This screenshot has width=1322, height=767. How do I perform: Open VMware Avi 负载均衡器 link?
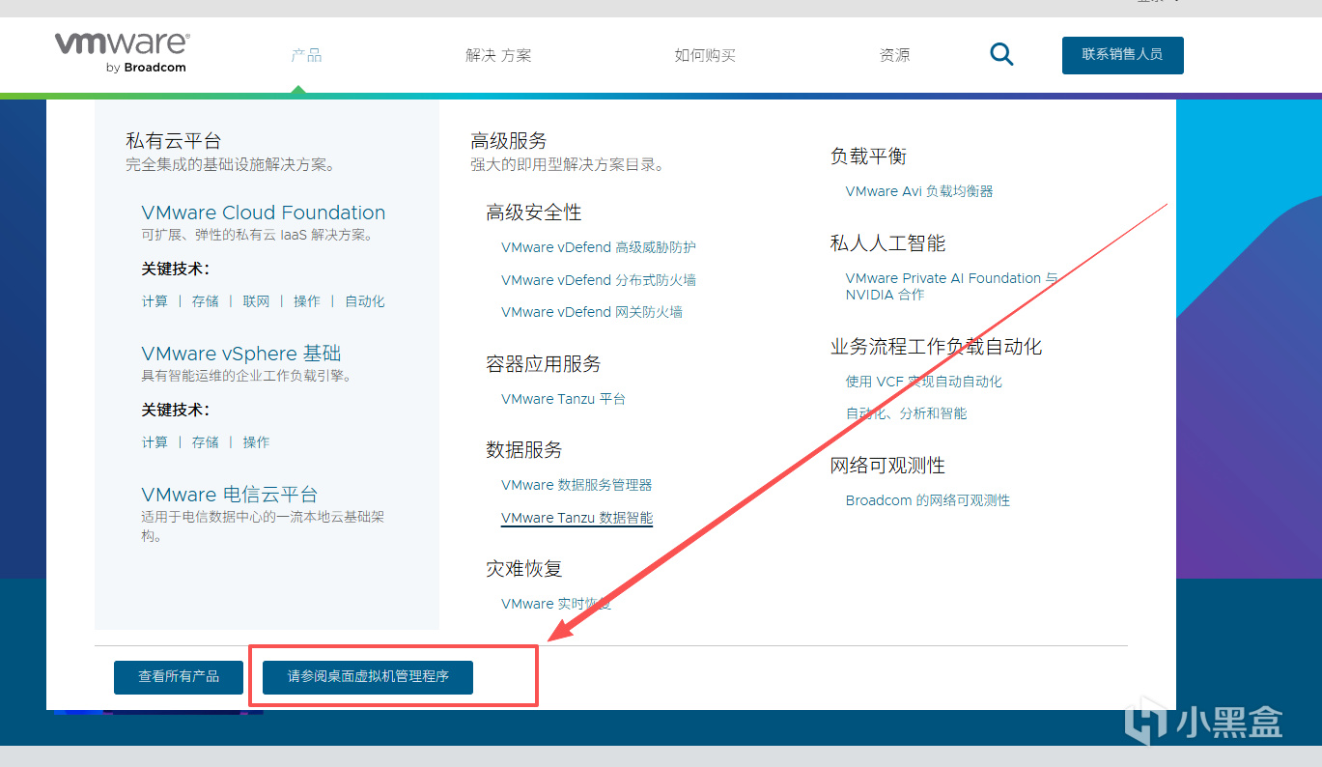pos(919,191)
